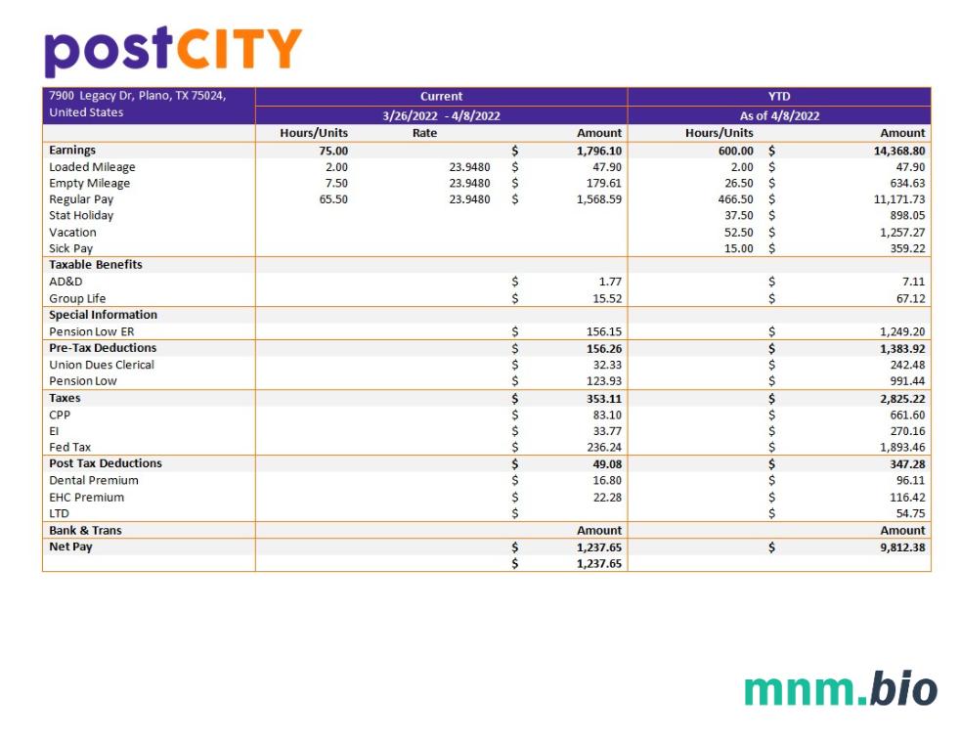
Task: Select the Current column header
Action: (x=441, y=97)
